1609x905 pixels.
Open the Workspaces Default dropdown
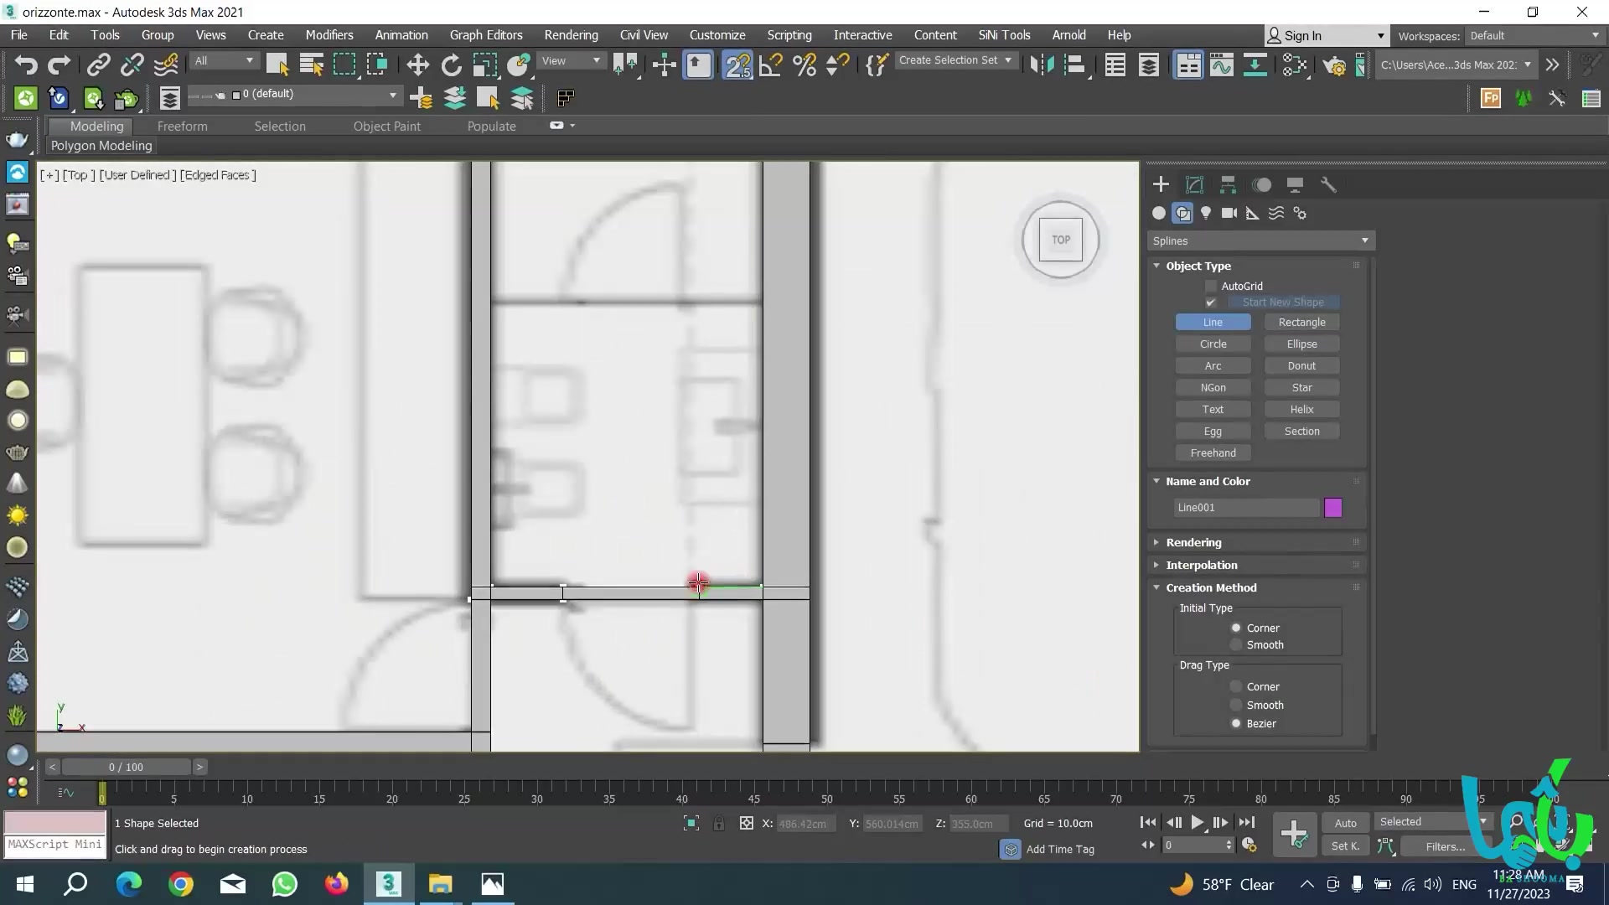[1534, 35]
